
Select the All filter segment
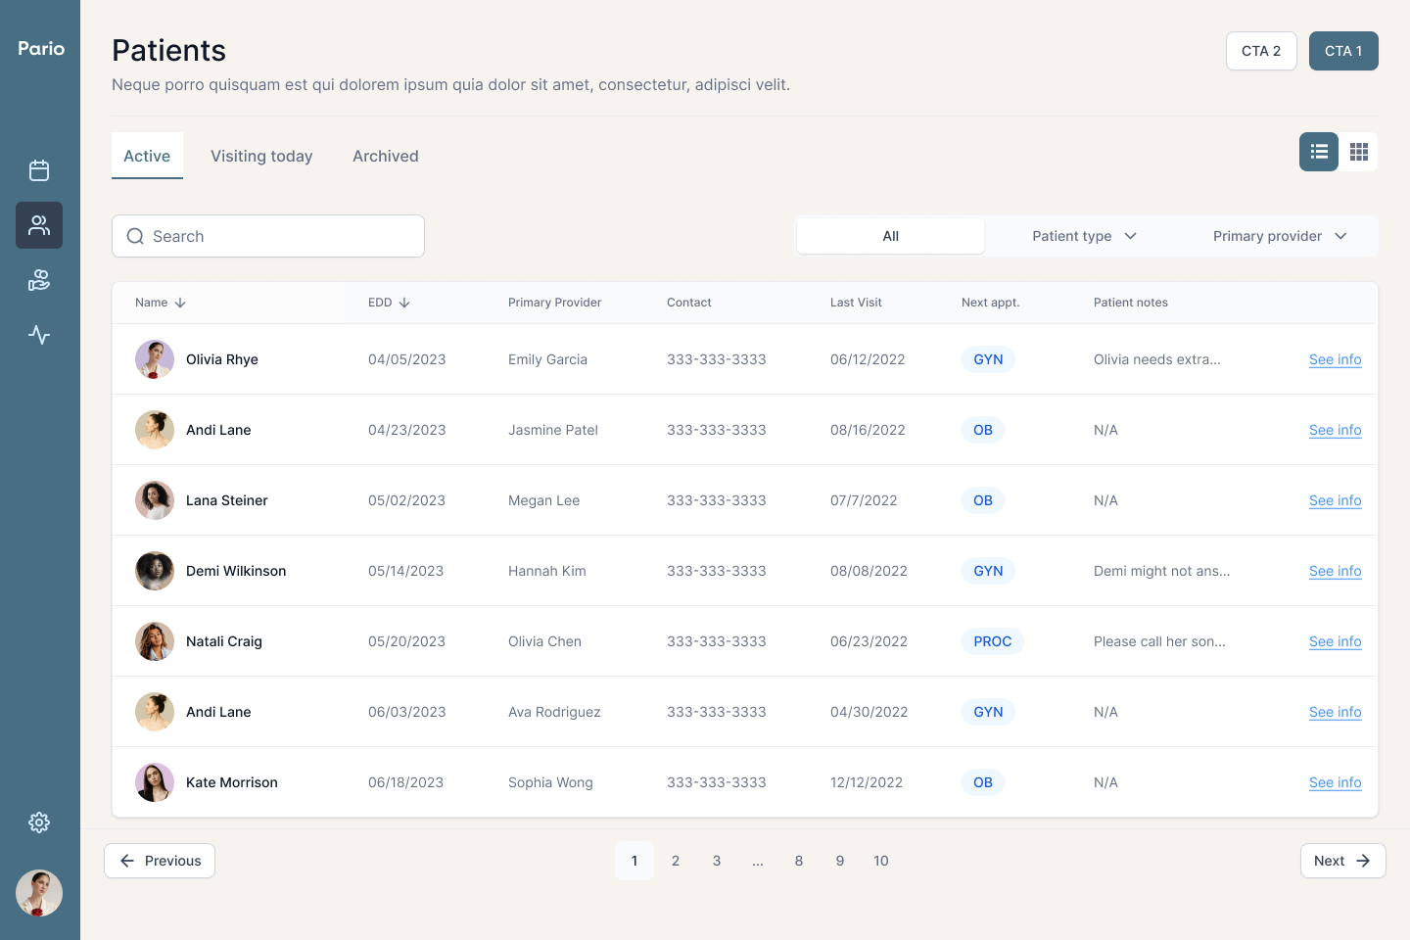[x=890, y=236]
